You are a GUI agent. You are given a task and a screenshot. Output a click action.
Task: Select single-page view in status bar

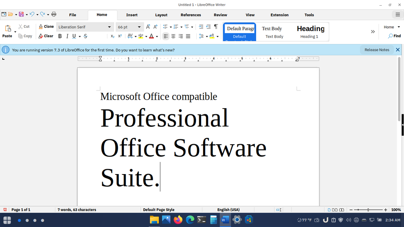(329, 210)
